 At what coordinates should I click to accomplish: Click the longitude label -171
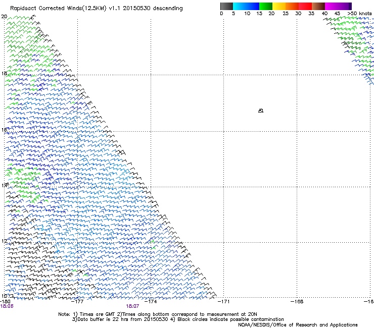224,302
